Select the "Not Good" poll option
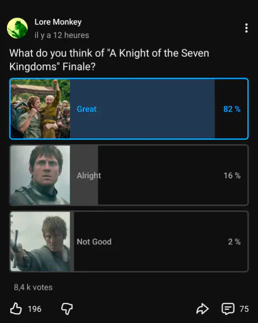The width and height of the screenshot is (258, 323). (x=129, y=242)
